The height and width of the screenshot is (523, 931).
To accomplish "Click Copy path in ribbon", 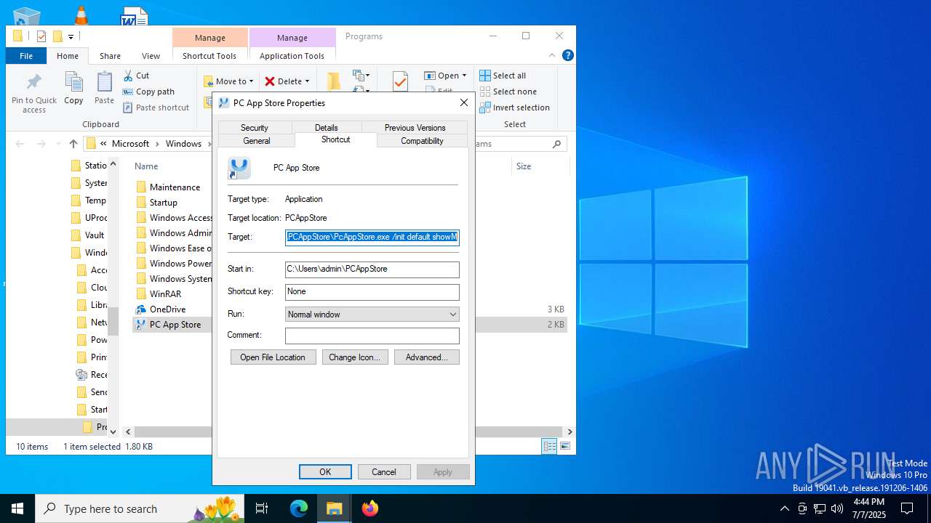I will tap(148, 92).
